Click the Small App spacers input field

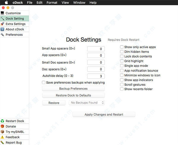coord(96,49)
